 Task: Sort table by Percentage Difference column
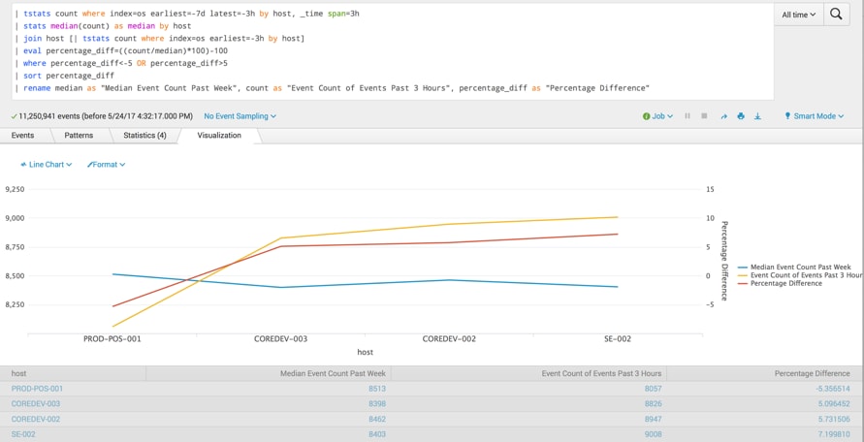click(x=812, y=373)
